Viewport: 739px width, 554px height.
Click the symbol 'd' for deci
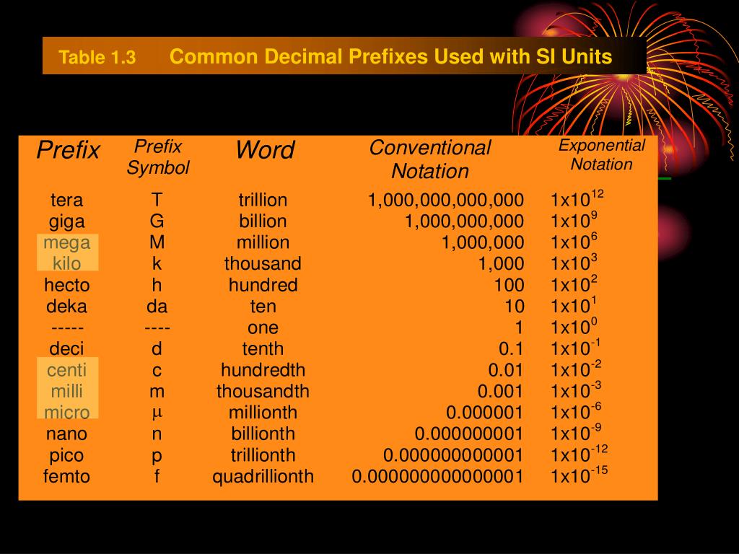pos(157,348)
